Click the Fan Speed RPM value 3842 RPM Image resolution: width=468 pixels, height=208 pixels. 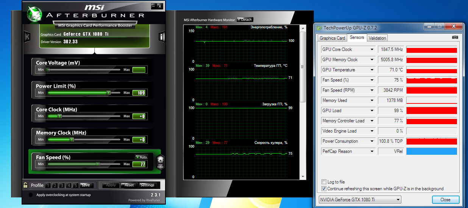click(391, 90)
